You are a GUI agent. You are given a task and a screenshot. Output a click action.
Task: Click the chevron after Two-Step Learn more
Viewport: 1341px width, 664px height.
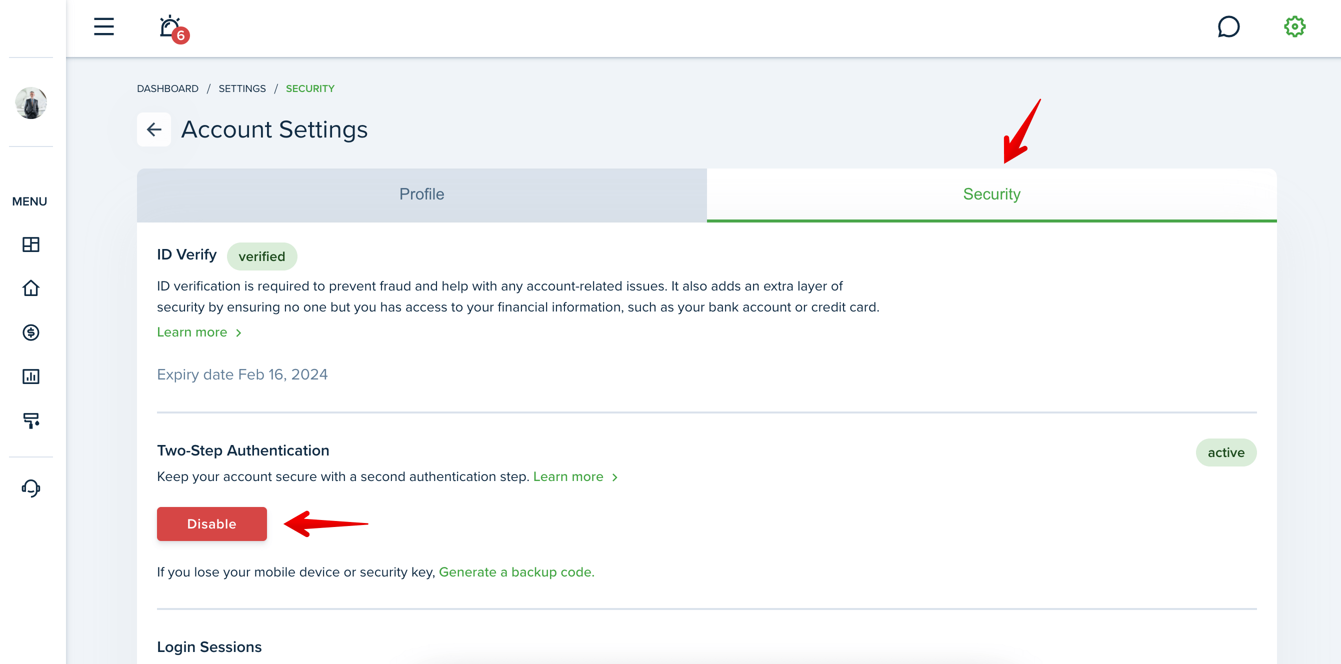coord(615,476)
